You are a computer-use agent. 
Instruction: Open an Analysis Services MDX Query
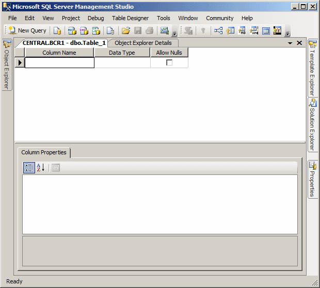pos(72,30)
